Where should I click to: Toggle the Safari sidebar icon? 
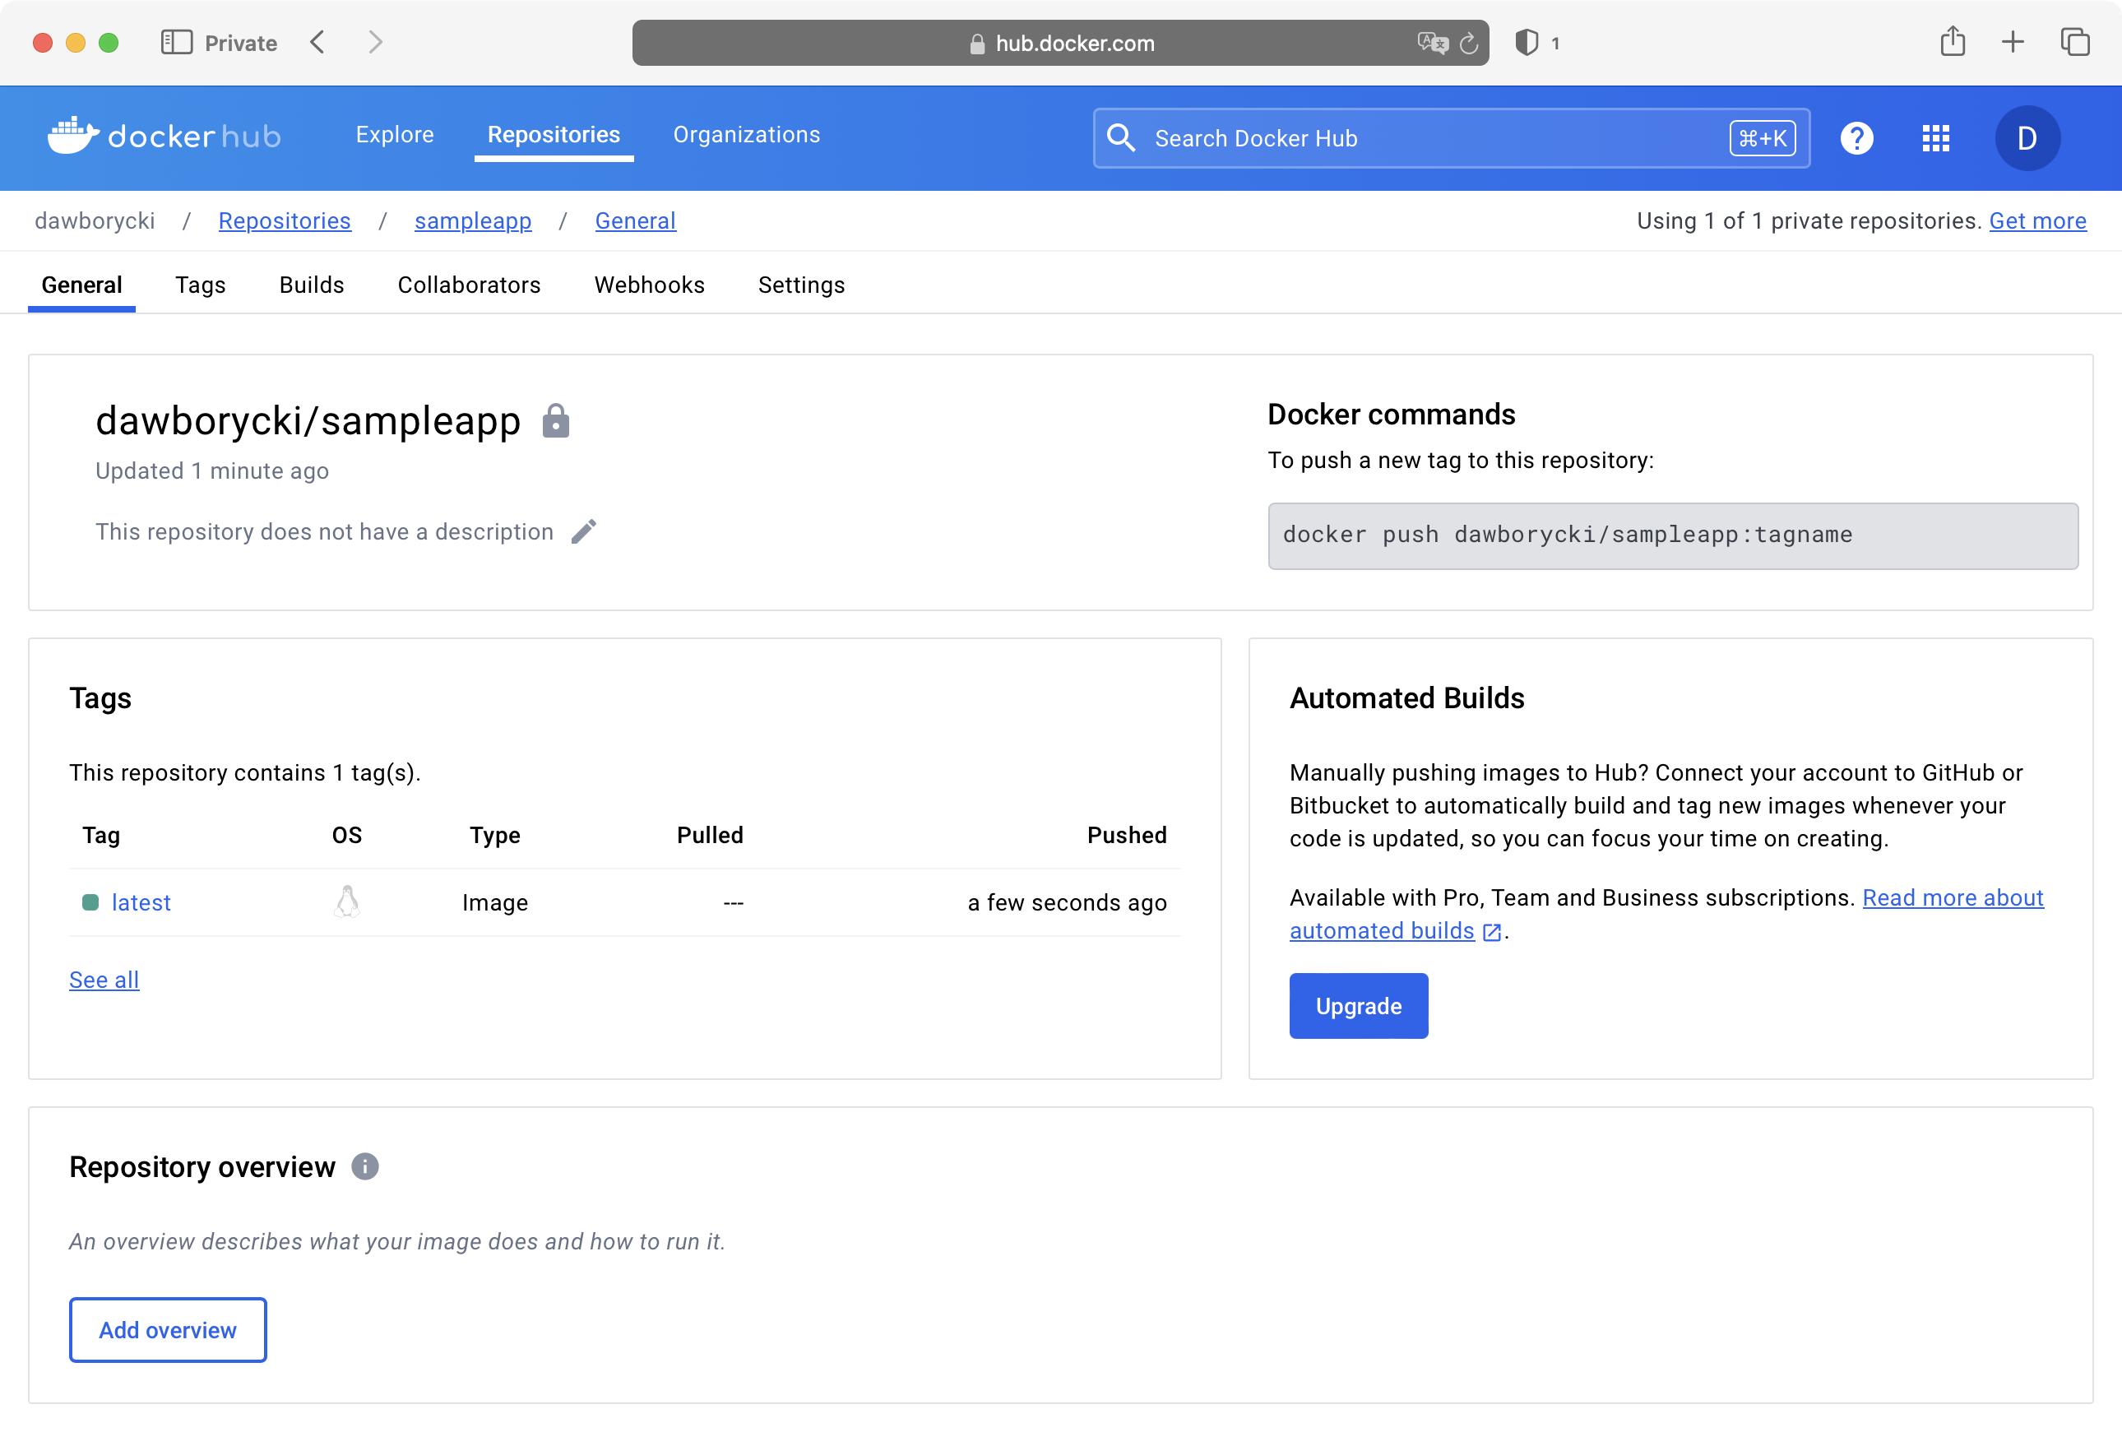176,42
